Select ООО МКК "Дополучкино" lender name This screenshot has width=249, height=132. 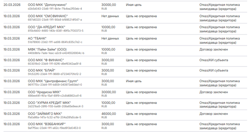[47, 5]
